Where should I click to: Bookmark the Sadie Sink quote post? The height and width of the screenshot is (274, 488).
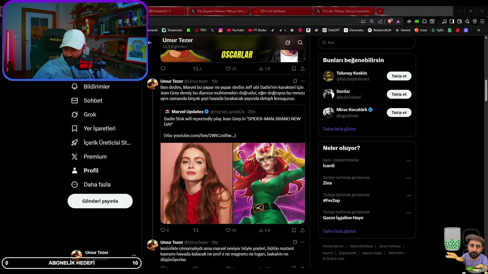coord(294,230)
